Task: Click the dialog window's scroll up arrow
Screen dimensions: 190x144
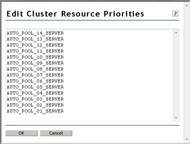Action: [187, 5]
